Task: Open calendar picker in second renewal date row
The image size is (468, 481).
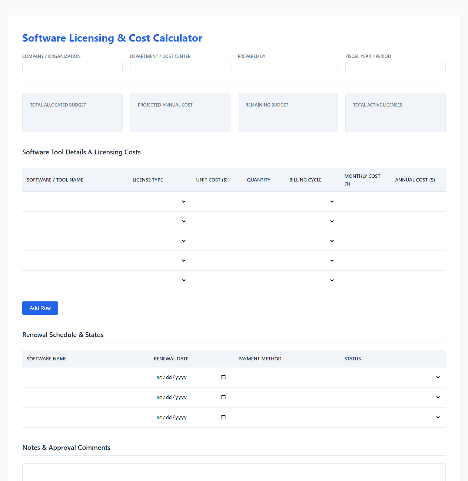Action: (223, 397)
